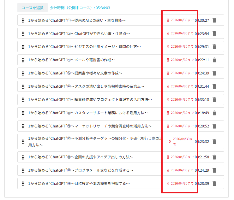This screenshot has height=200, width=234.
Task: Click the duration ending :20:52
Action: click(202, 126)
